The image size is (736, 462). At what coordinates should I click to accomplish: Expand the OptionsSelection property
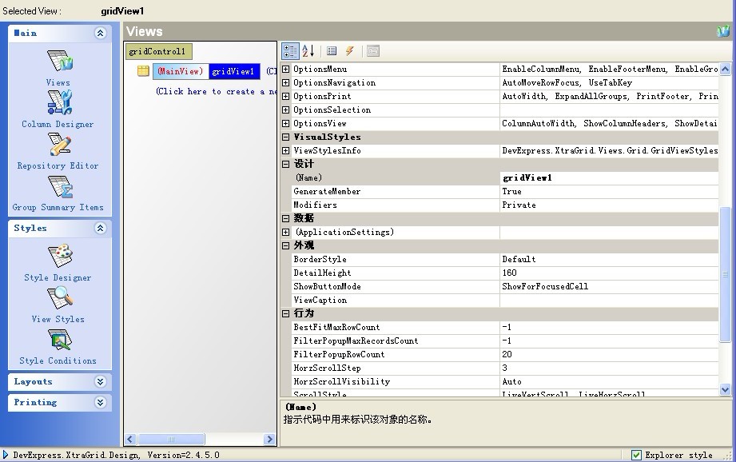click(285, 110)
